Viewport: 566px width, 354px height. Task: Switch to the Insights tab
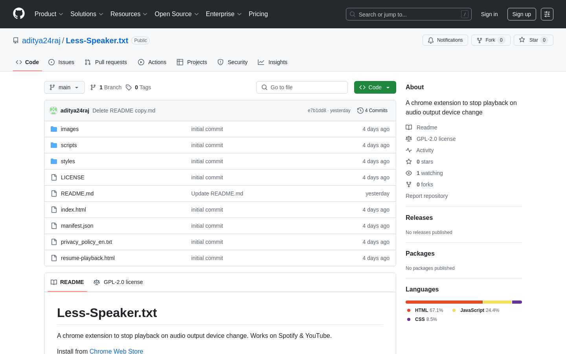tap(273, 62)
